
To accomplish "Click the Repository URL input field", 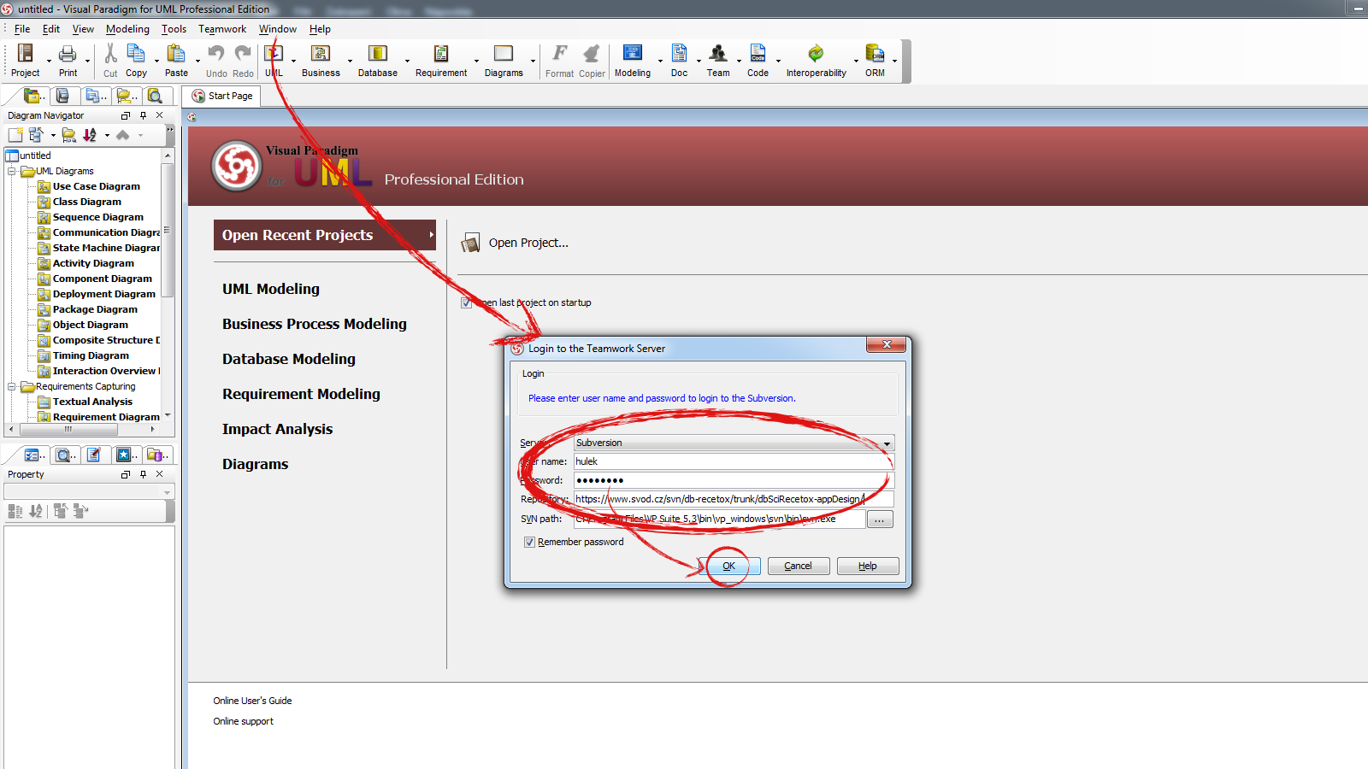I will [734, 499].
